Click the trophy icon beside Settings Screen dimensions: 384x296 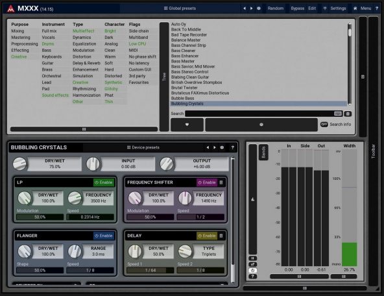tap(325, 8)
